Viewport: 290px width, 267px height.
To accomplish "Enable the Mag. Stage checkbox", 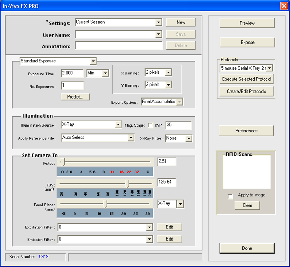I will 150,125.
